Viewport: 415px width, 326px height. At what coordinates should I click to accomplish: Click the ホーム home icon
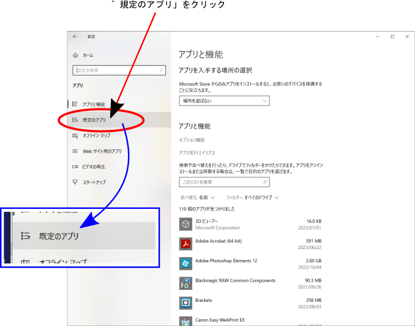[75, 56]
